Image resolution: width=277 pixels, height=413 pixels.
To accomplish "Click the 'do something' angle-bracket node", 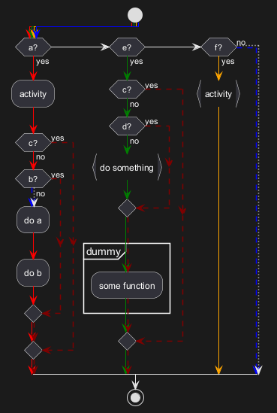I will 127,167.
